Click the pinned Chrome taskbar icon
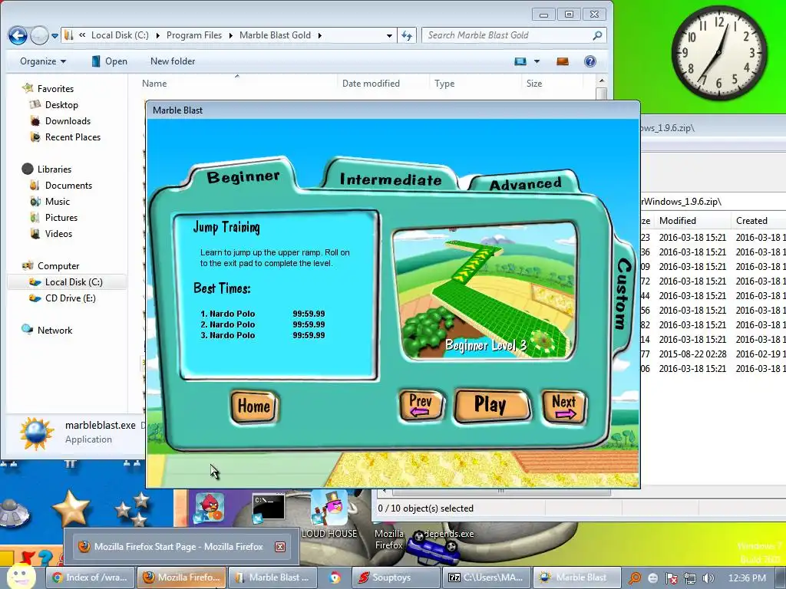Image resolution: width=786 pixels, height=589 pixels. pos(335,577)
